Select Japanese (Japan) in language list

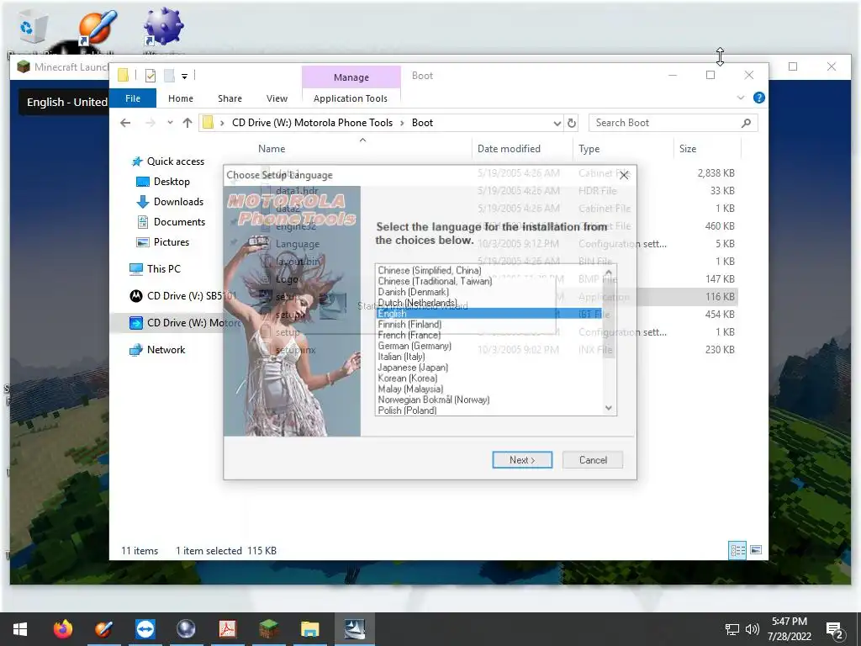click(x=413, y=368)
